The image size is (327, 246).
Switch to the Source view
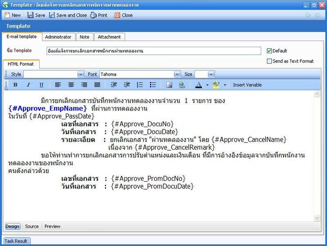pos(32,226)
